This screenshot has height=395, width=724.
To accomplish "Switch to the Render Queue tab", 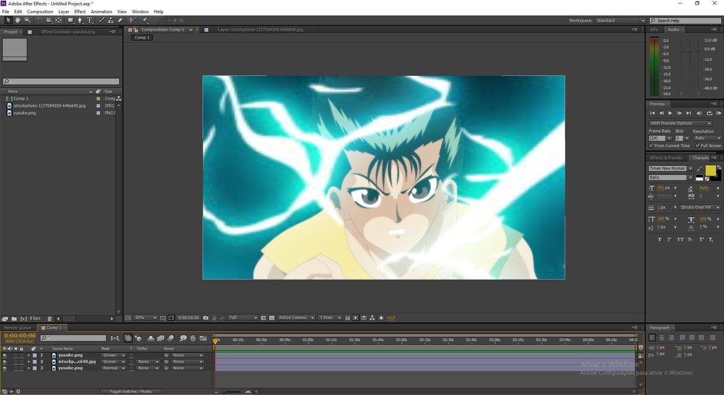I will pyautogui.click(x=17, y=327).
